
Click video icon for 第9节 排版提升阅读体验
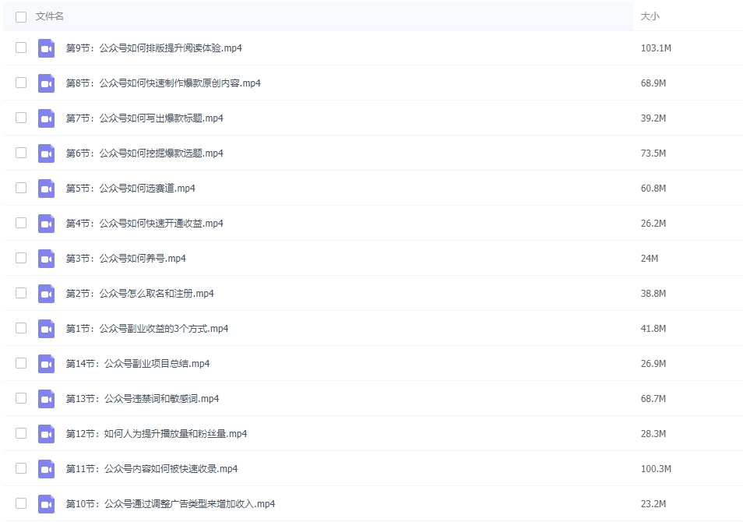(47, 48)
